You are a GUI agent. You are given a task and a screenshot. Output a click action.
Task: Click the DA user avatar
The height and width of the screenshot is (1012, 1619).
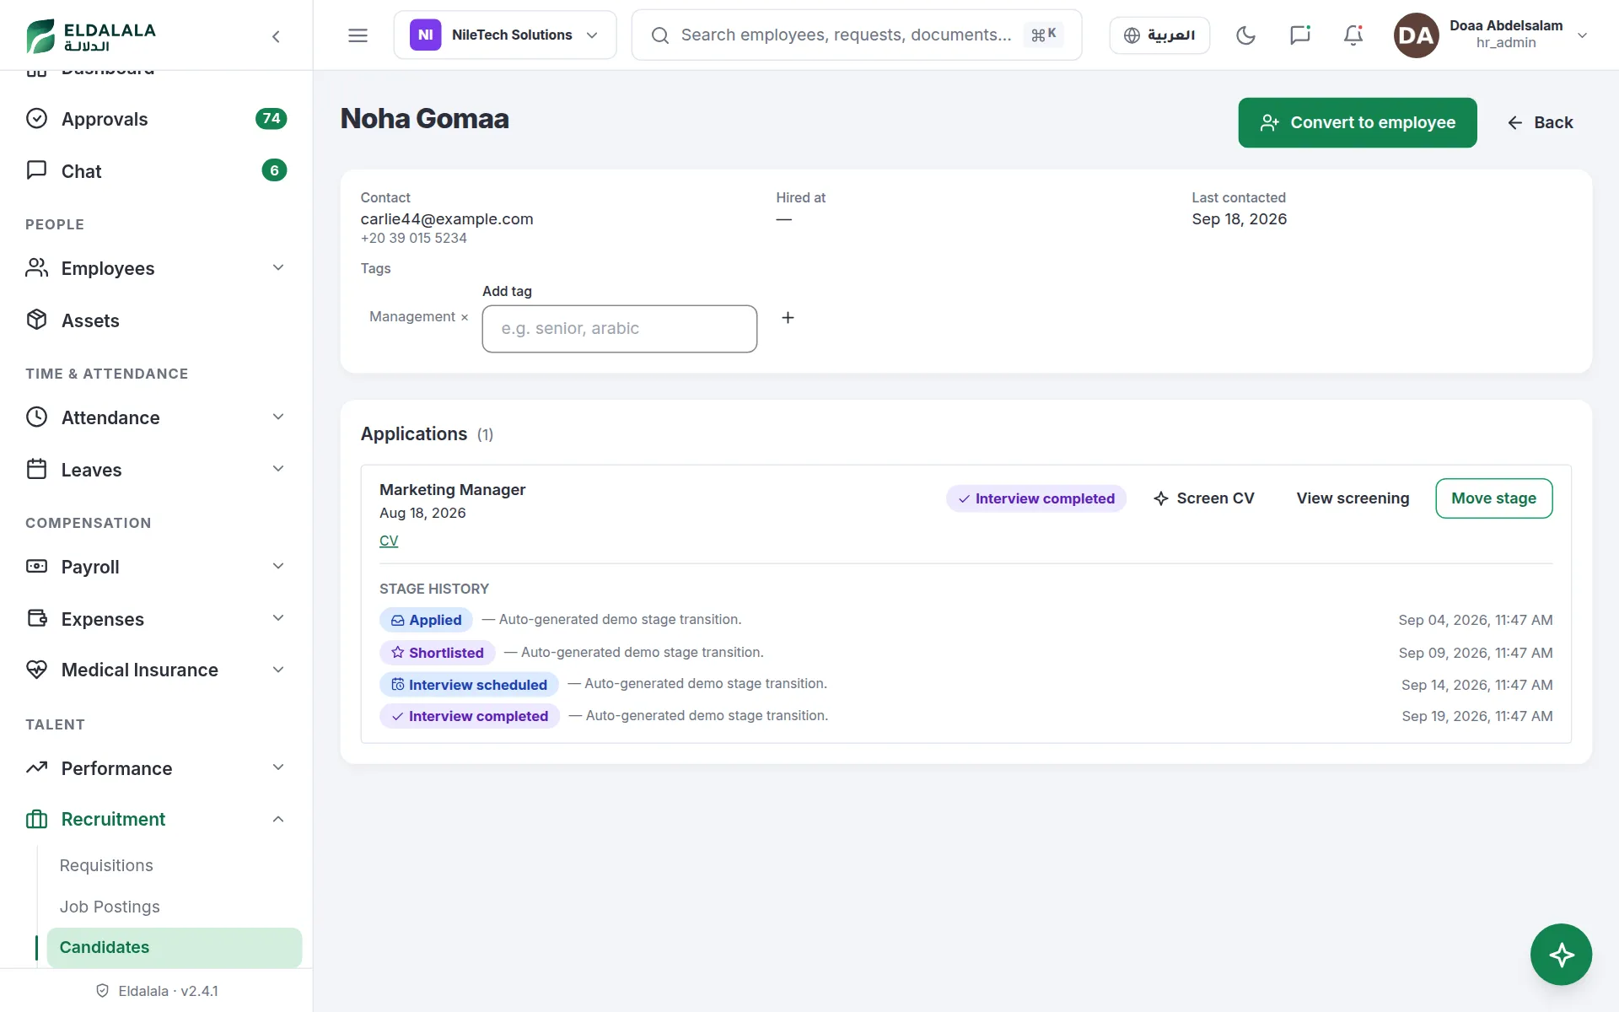click(x=1416, y=35)
